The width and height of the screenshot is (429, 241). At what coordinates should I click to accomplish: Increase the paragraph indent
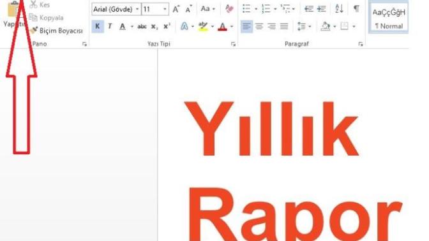[x=322, y=9]
